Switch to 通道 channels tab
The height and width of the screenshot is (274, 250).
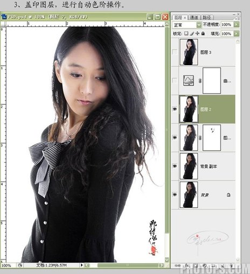(x=194, y=18)
